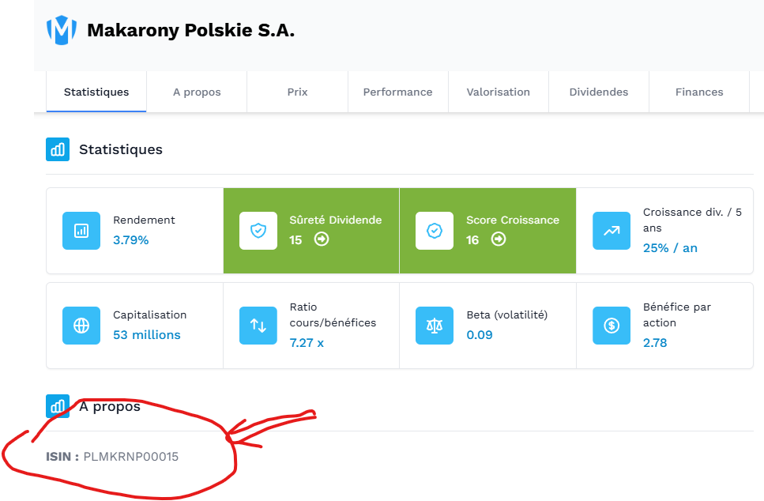764x501 pixels.
Task: Click the Rendement label
Action: [x=144, y=220]
